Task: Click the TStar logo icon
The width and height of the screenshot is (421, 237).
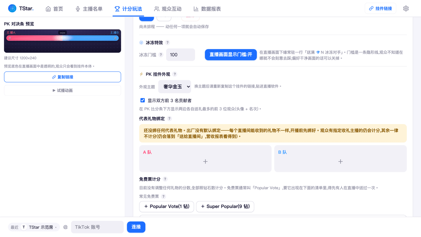Action: (12, 9)
